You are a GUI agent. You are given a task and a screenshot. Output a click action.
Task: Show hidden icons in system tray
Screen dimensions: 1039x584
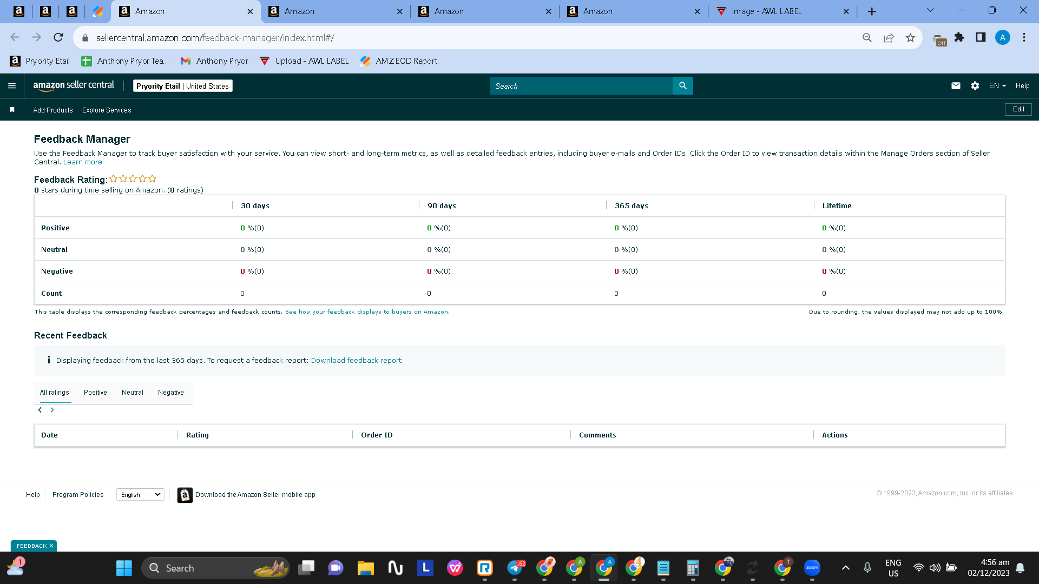(846, 568)
